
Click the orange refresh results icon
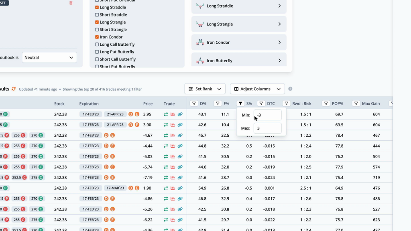tap(14, 89)
